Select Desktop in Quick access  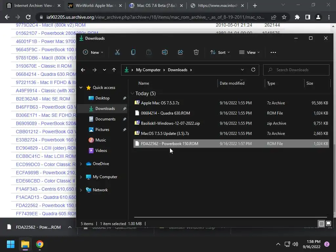click(102, 98)
